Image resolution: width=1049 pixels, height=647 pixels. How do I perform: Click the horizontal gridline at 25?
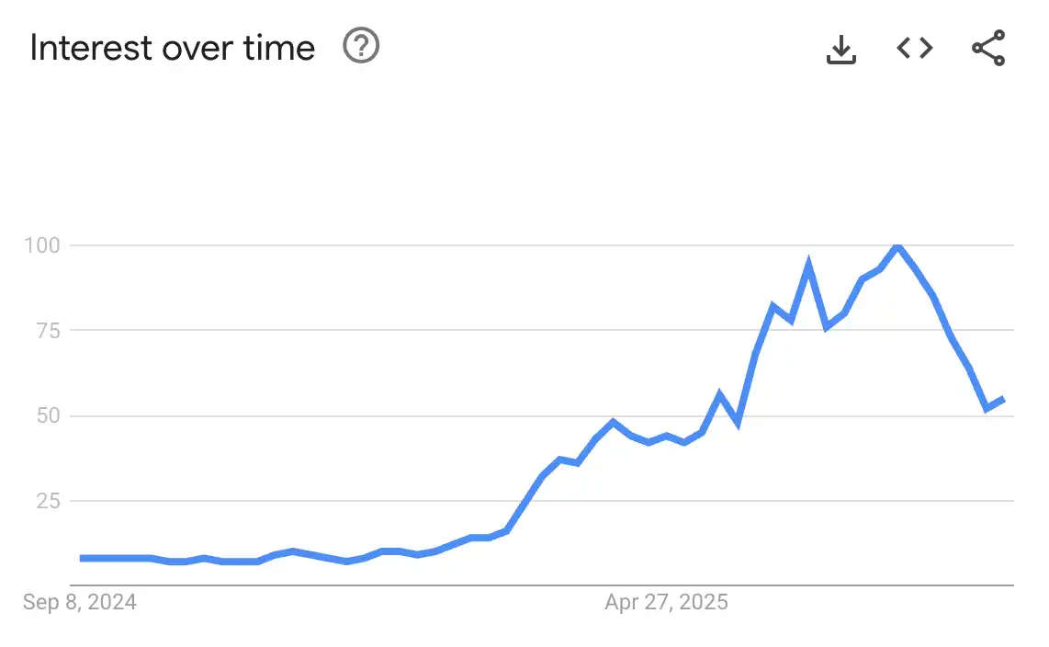[276, 501]
